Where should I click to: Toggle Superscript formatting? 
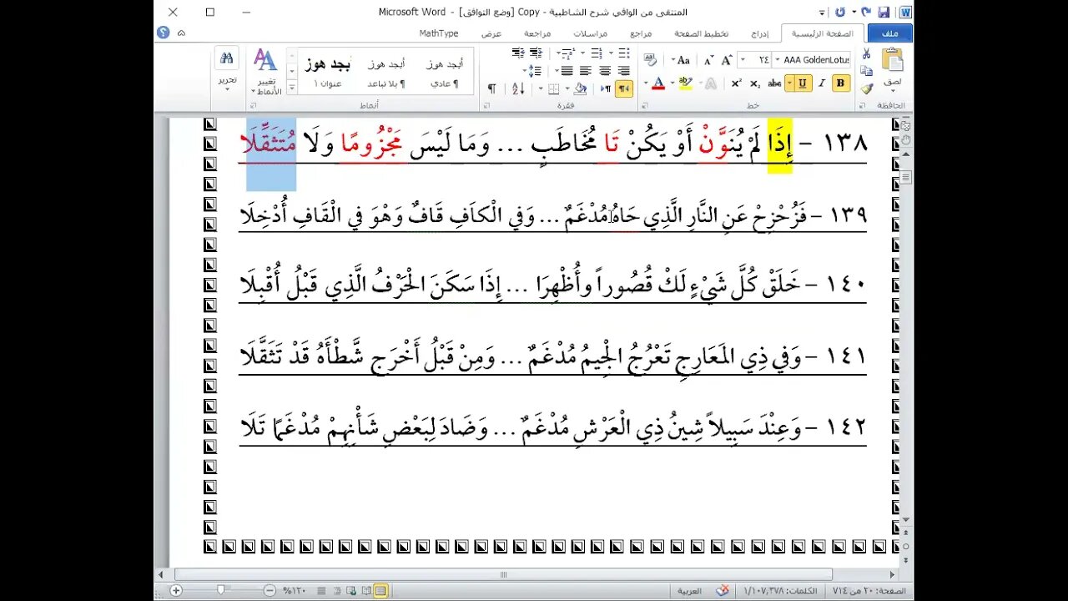[736, 83]
